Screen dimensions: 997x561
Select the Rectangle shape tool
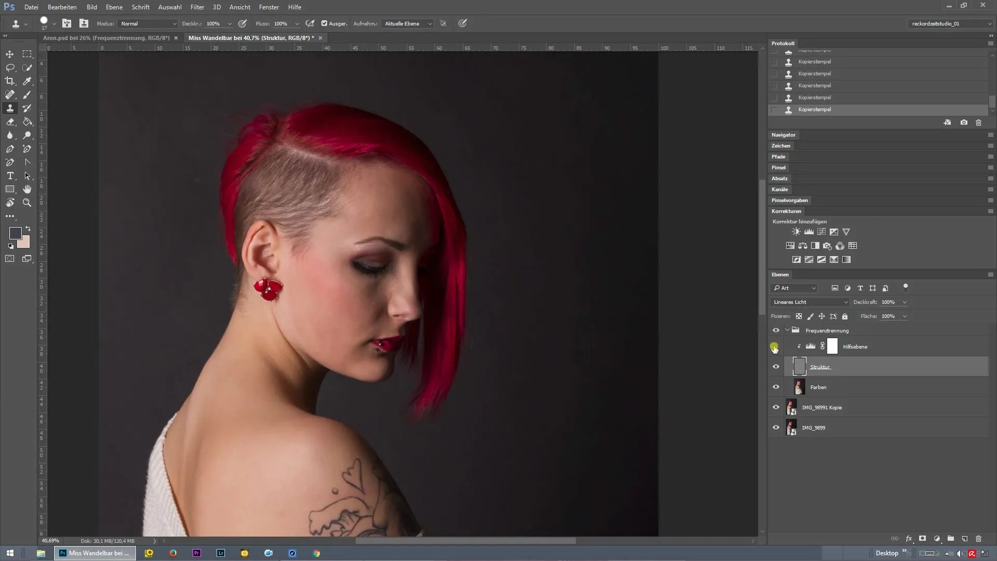coord(10,189)
